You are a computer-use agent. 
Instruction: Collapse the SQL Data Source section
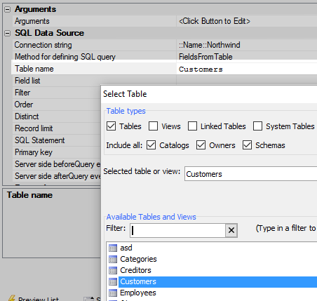(x=8, y=33)
